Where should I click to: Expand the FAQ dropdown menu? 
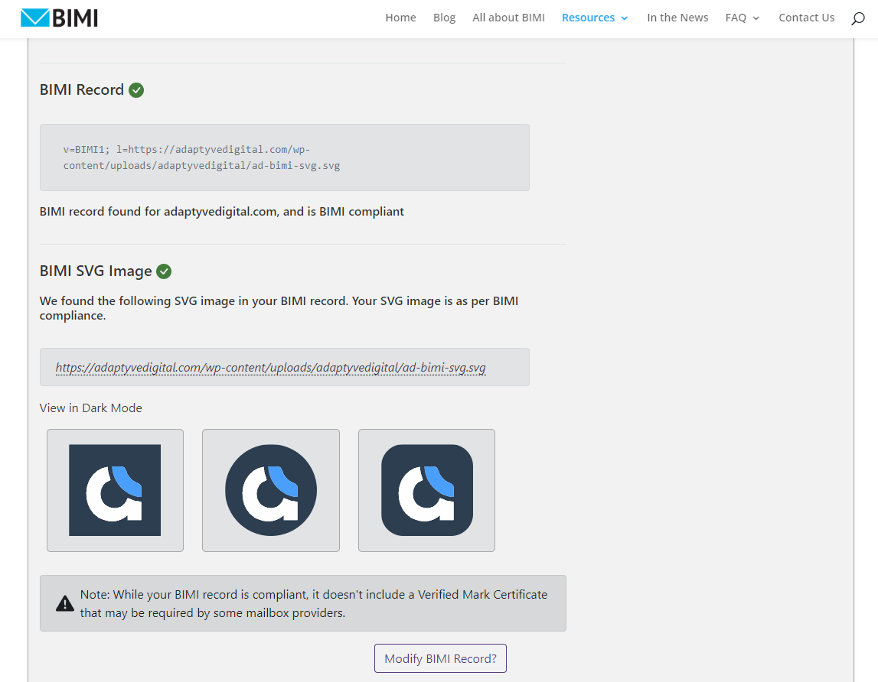tap(743, 18)
